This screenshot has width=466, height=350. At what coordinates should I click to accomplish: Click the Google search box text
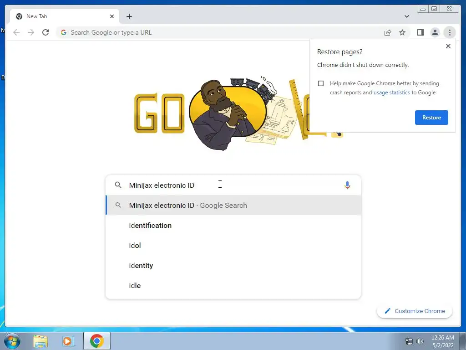162,185
